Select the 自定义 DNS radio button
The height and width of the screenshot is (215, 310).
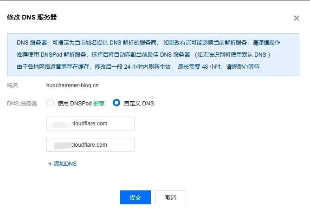click(x=116, y=103)
